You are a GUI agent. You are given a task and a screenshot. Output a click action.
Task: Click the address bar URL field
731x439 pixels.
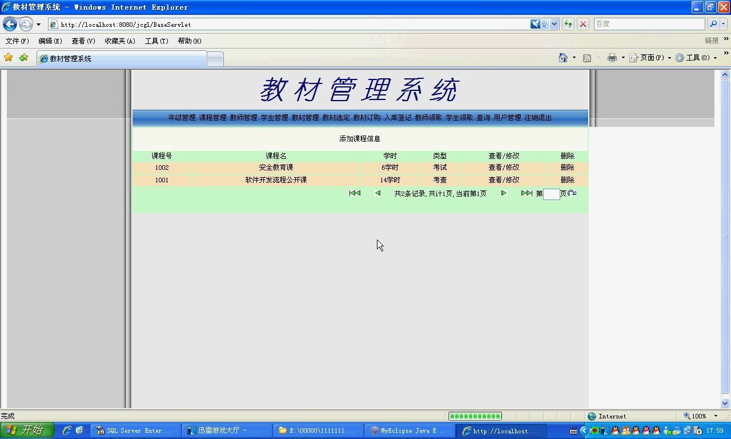[x=288, y=25]
